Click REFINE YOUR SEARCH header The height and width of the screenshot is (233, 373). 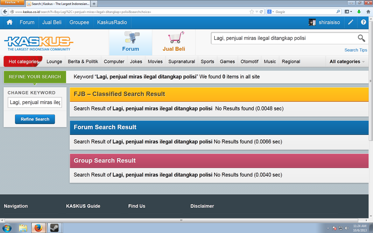[35, 77]
